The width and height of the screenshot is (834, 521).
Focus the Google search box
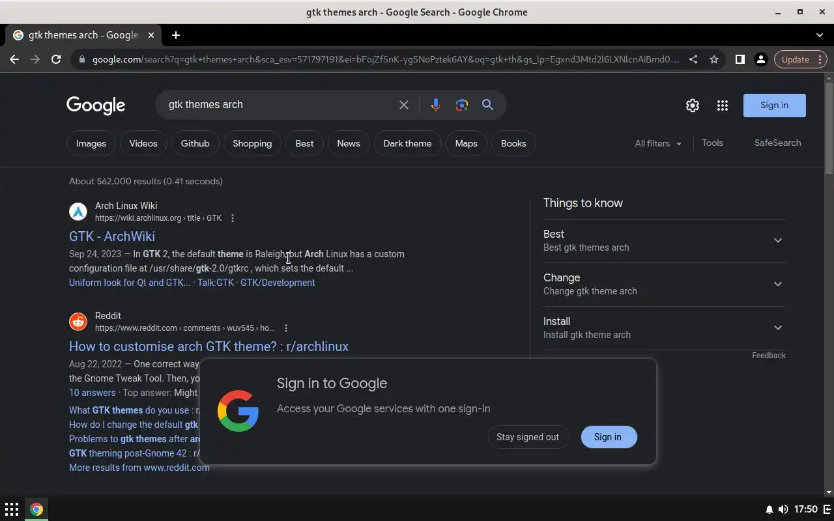[x=280, y=105]
